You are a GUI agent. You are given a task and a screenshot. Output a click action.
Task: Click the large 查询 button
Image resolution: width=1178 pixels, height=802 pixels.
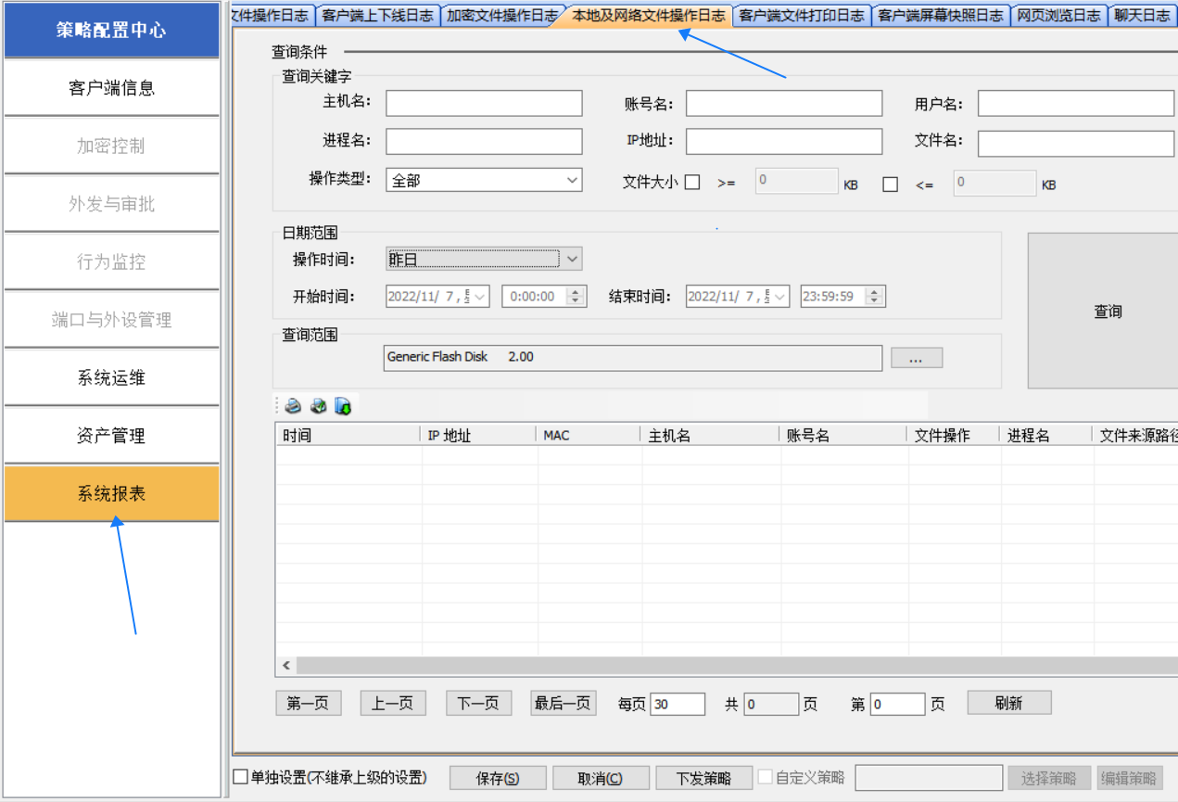coord(1107,312)
